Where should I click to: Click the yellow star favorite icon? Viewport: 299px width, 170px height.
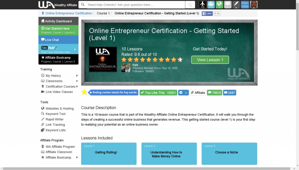click(84, 92)
